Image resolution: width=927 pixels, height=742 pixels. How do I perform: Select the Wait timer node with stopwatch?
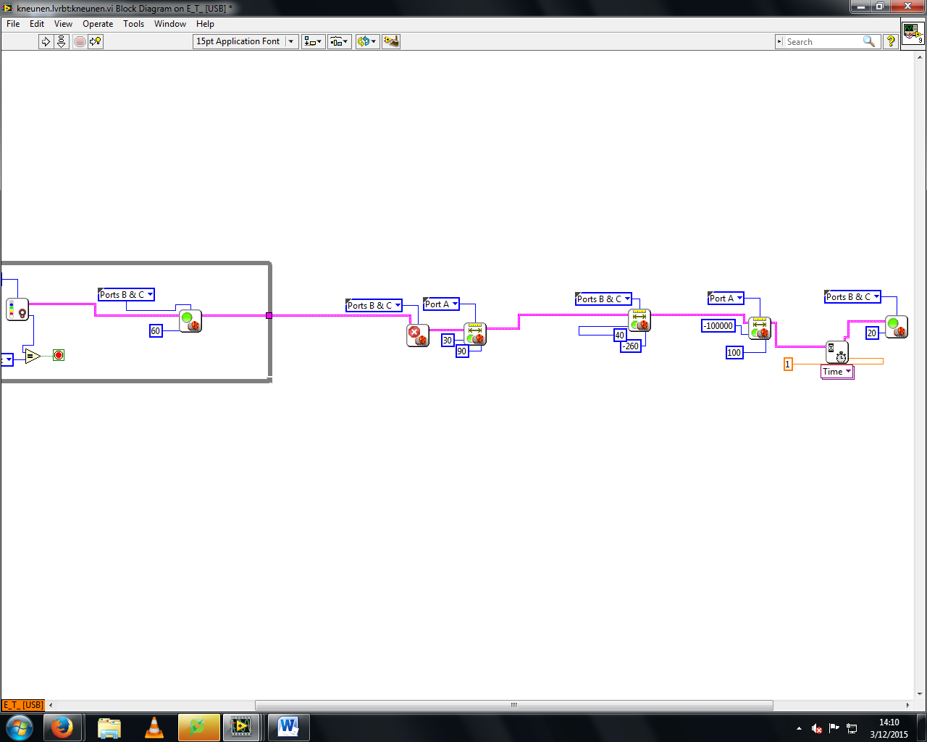pos(837,353)
